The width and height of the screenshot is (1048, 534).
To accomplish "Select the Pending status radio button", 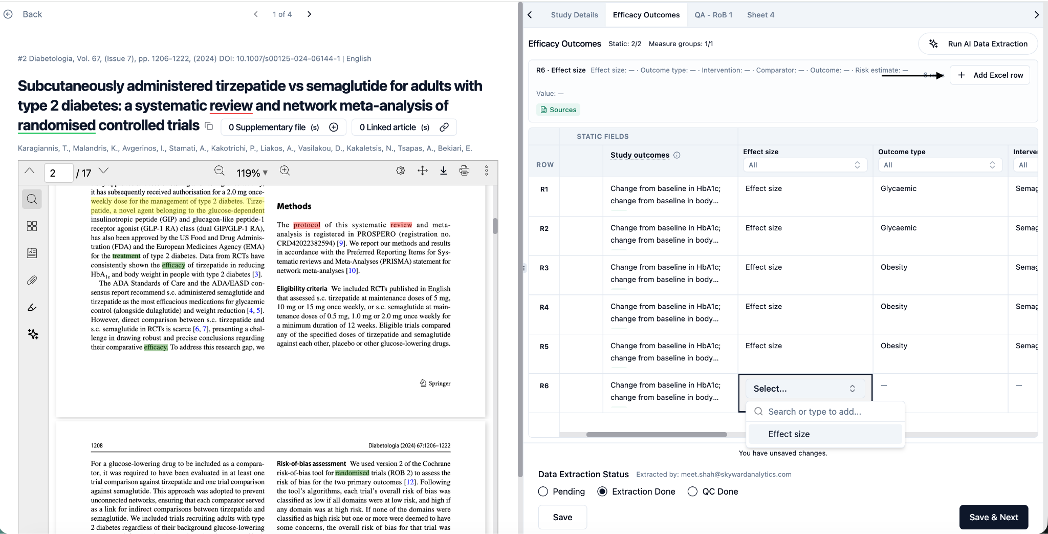I will 543,492.
